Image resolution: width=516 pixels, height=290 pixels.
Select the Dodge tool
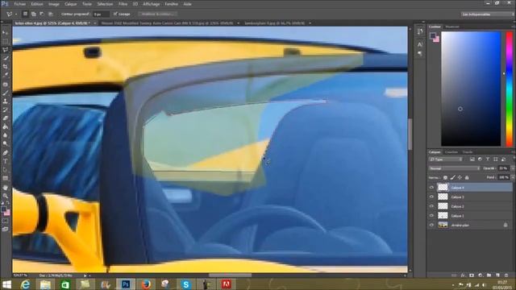click(6, 143)
